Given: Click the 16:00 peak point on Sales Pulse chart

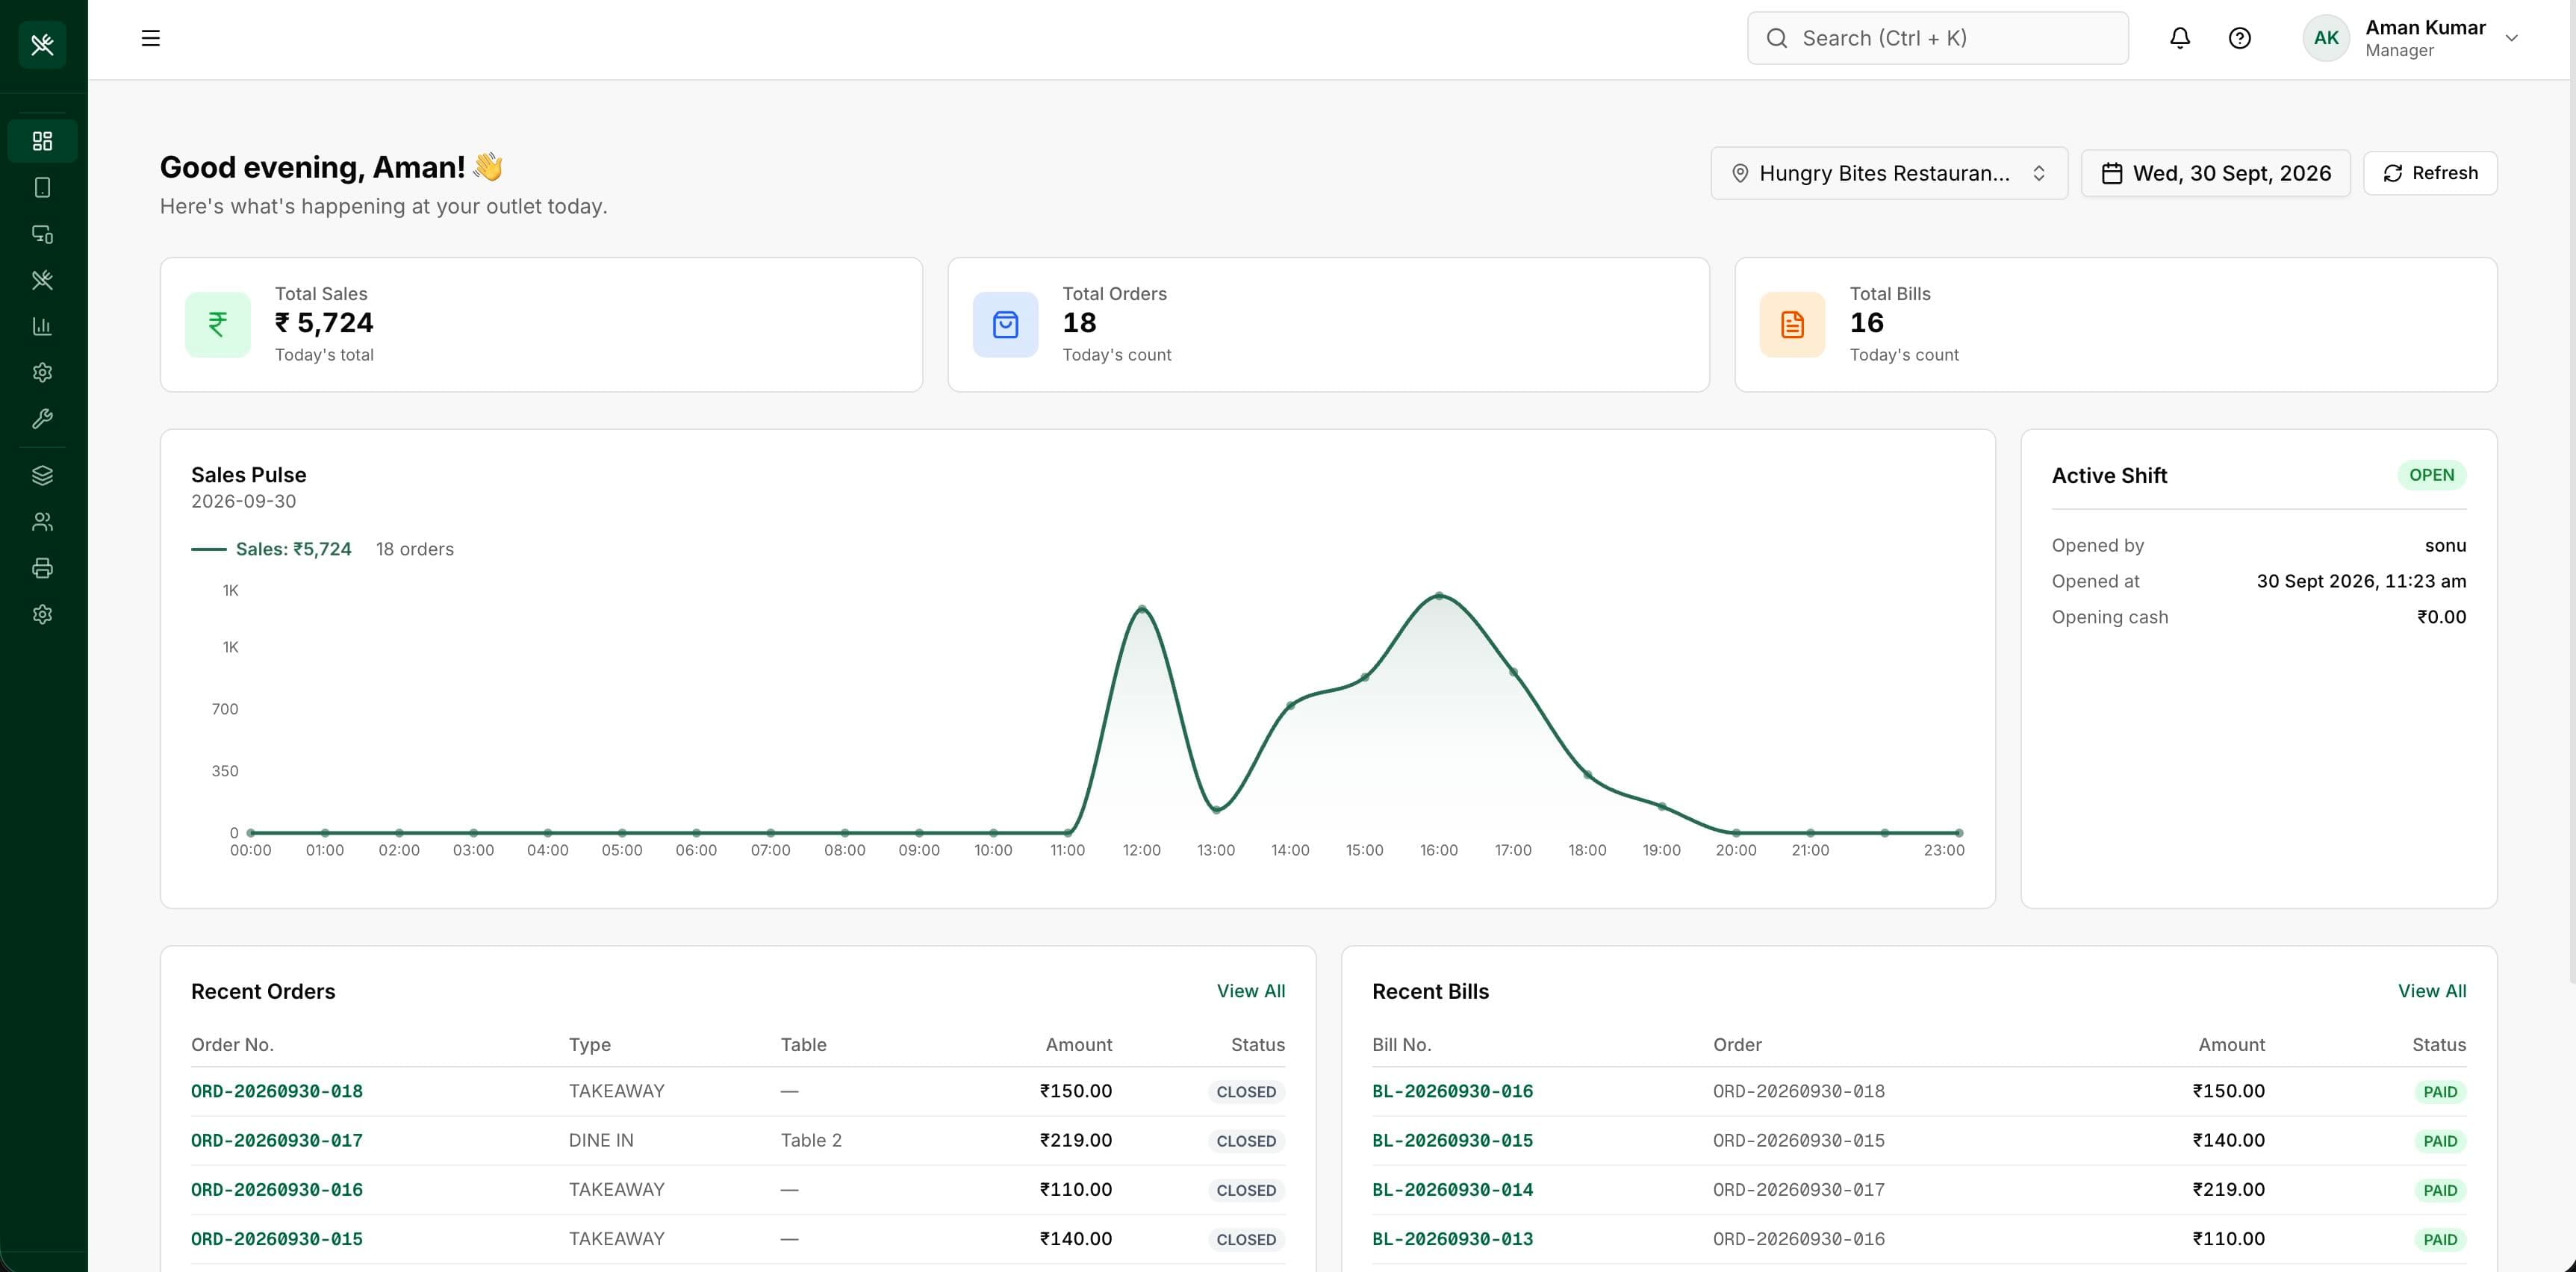Looking at the screenshot, I should tap(1439, 596).
